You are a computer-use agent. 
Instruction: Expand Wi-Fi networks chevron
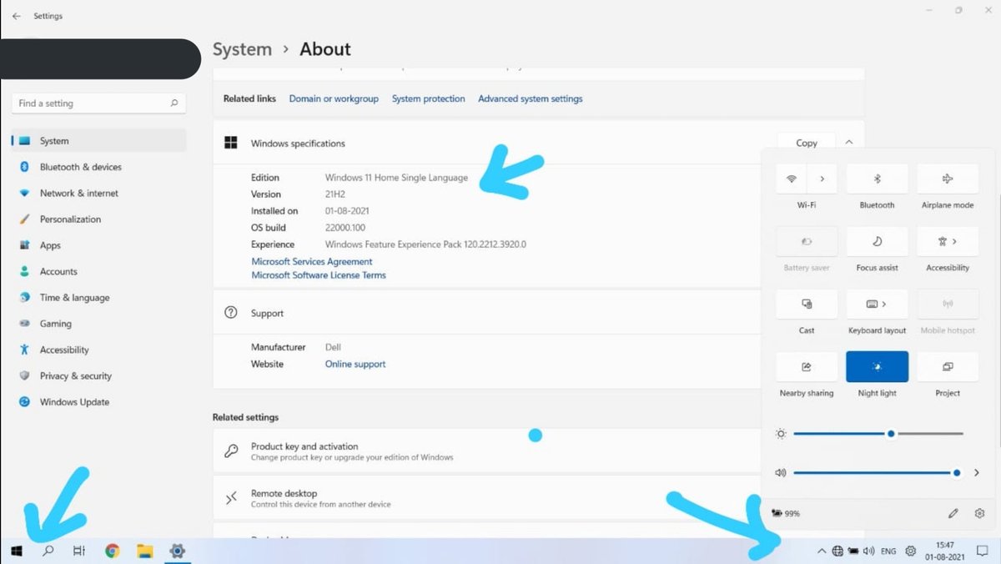point(822,179)
